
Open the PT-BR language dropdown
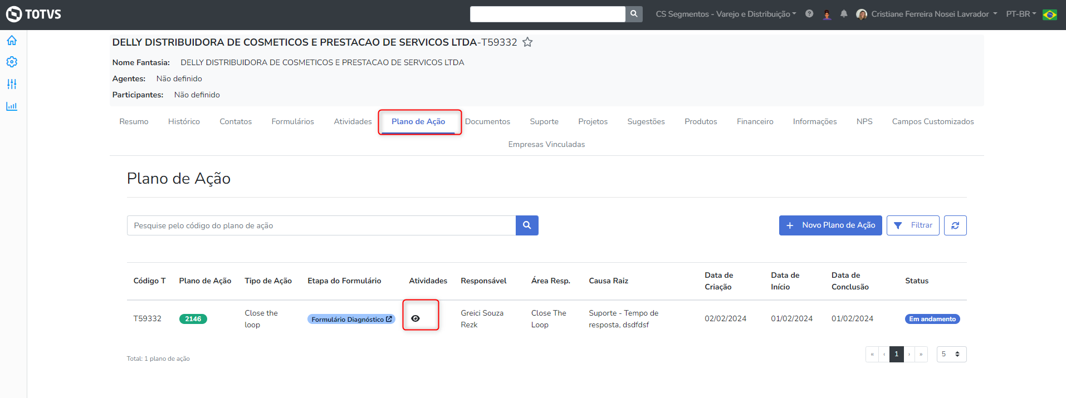[x=1021, y=14]
